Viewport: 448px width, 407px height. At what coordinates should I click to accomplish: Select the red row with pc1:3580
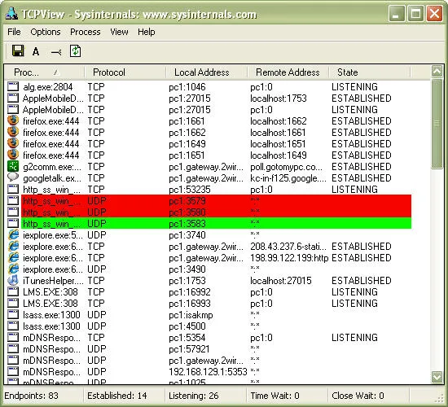click(217, 212)
